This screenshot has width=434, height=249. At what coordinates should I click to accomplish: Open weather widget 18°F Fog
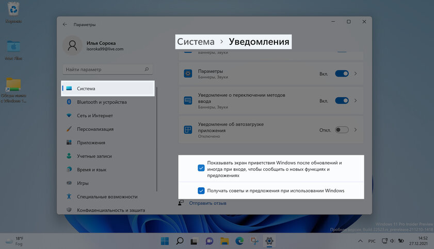14,241
